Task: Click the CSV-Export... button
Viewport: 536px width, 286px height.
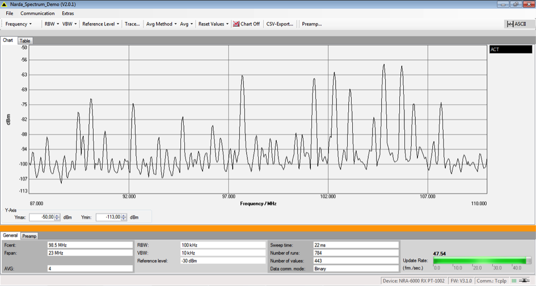Action: click(x=280, y=24)
